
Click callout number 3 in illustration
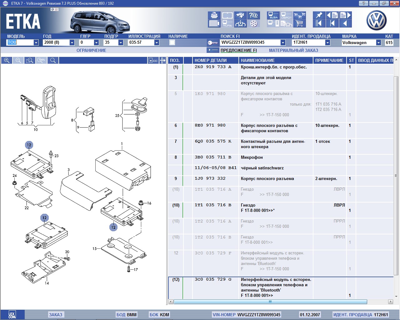tap(68, 170)
